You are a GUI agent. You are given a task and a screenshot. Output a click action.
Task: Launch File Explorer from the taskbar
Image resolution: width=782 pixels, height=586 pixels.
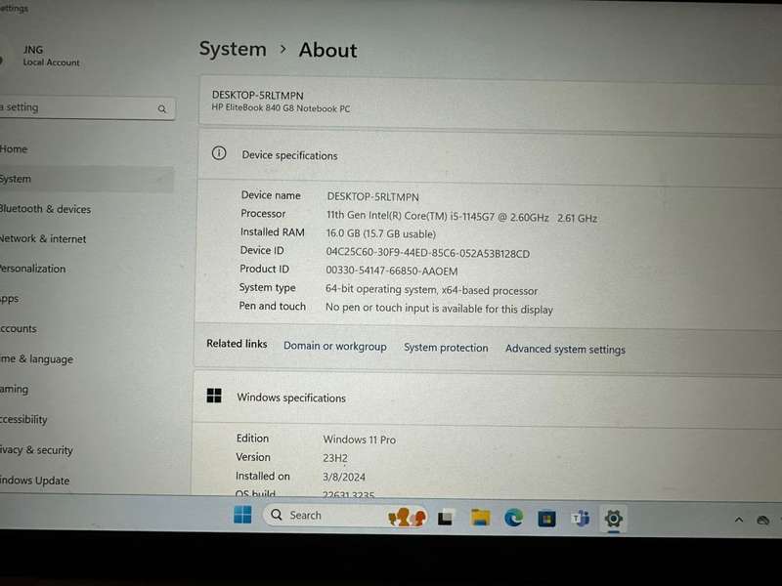480,519
